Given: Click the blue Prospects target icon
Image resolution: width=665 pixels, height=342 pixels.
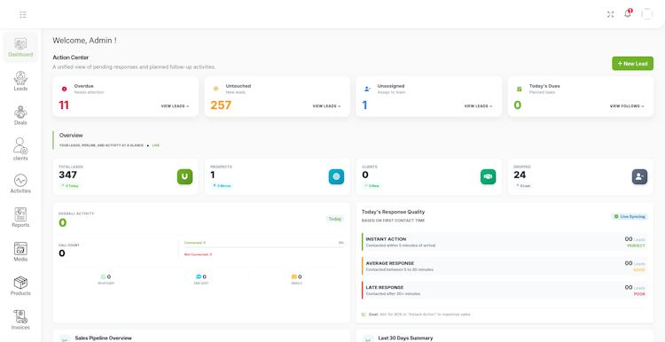Looking at the screenshot, I should point(336,176).
